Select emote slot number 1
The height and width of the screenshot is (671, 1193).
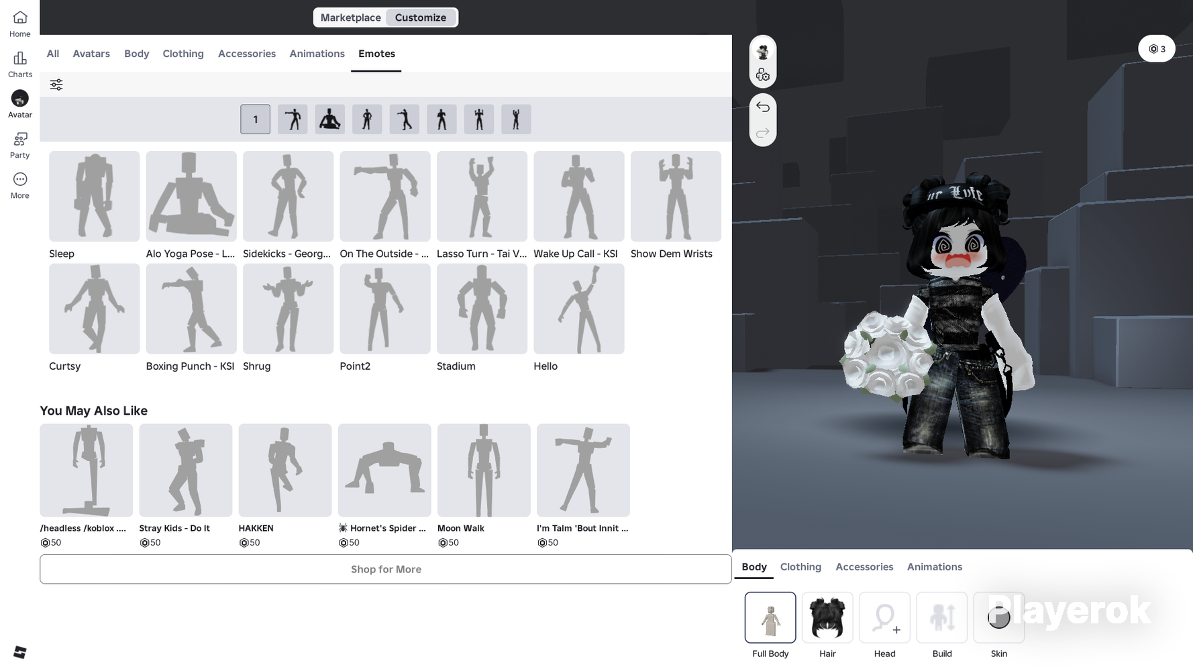tap(255, 119)
